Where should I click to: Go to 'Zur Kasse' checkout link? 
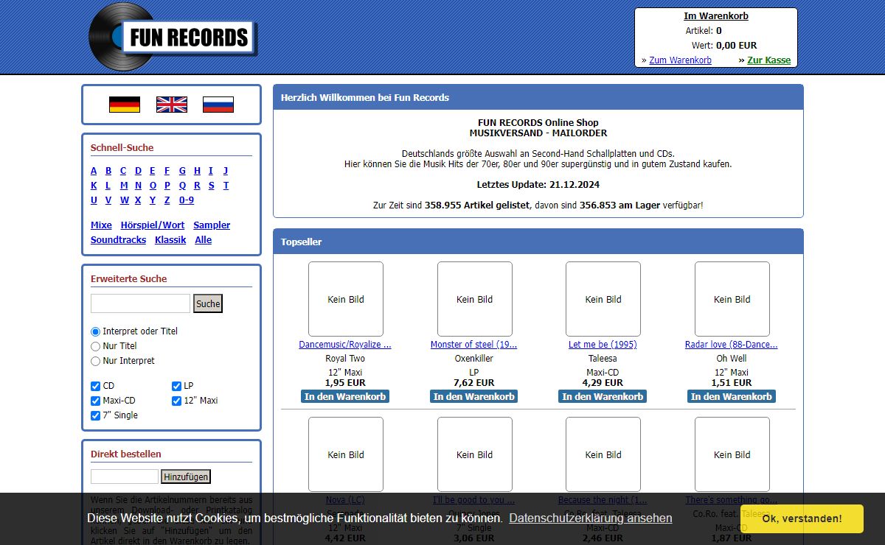click(x=768, y=60)
